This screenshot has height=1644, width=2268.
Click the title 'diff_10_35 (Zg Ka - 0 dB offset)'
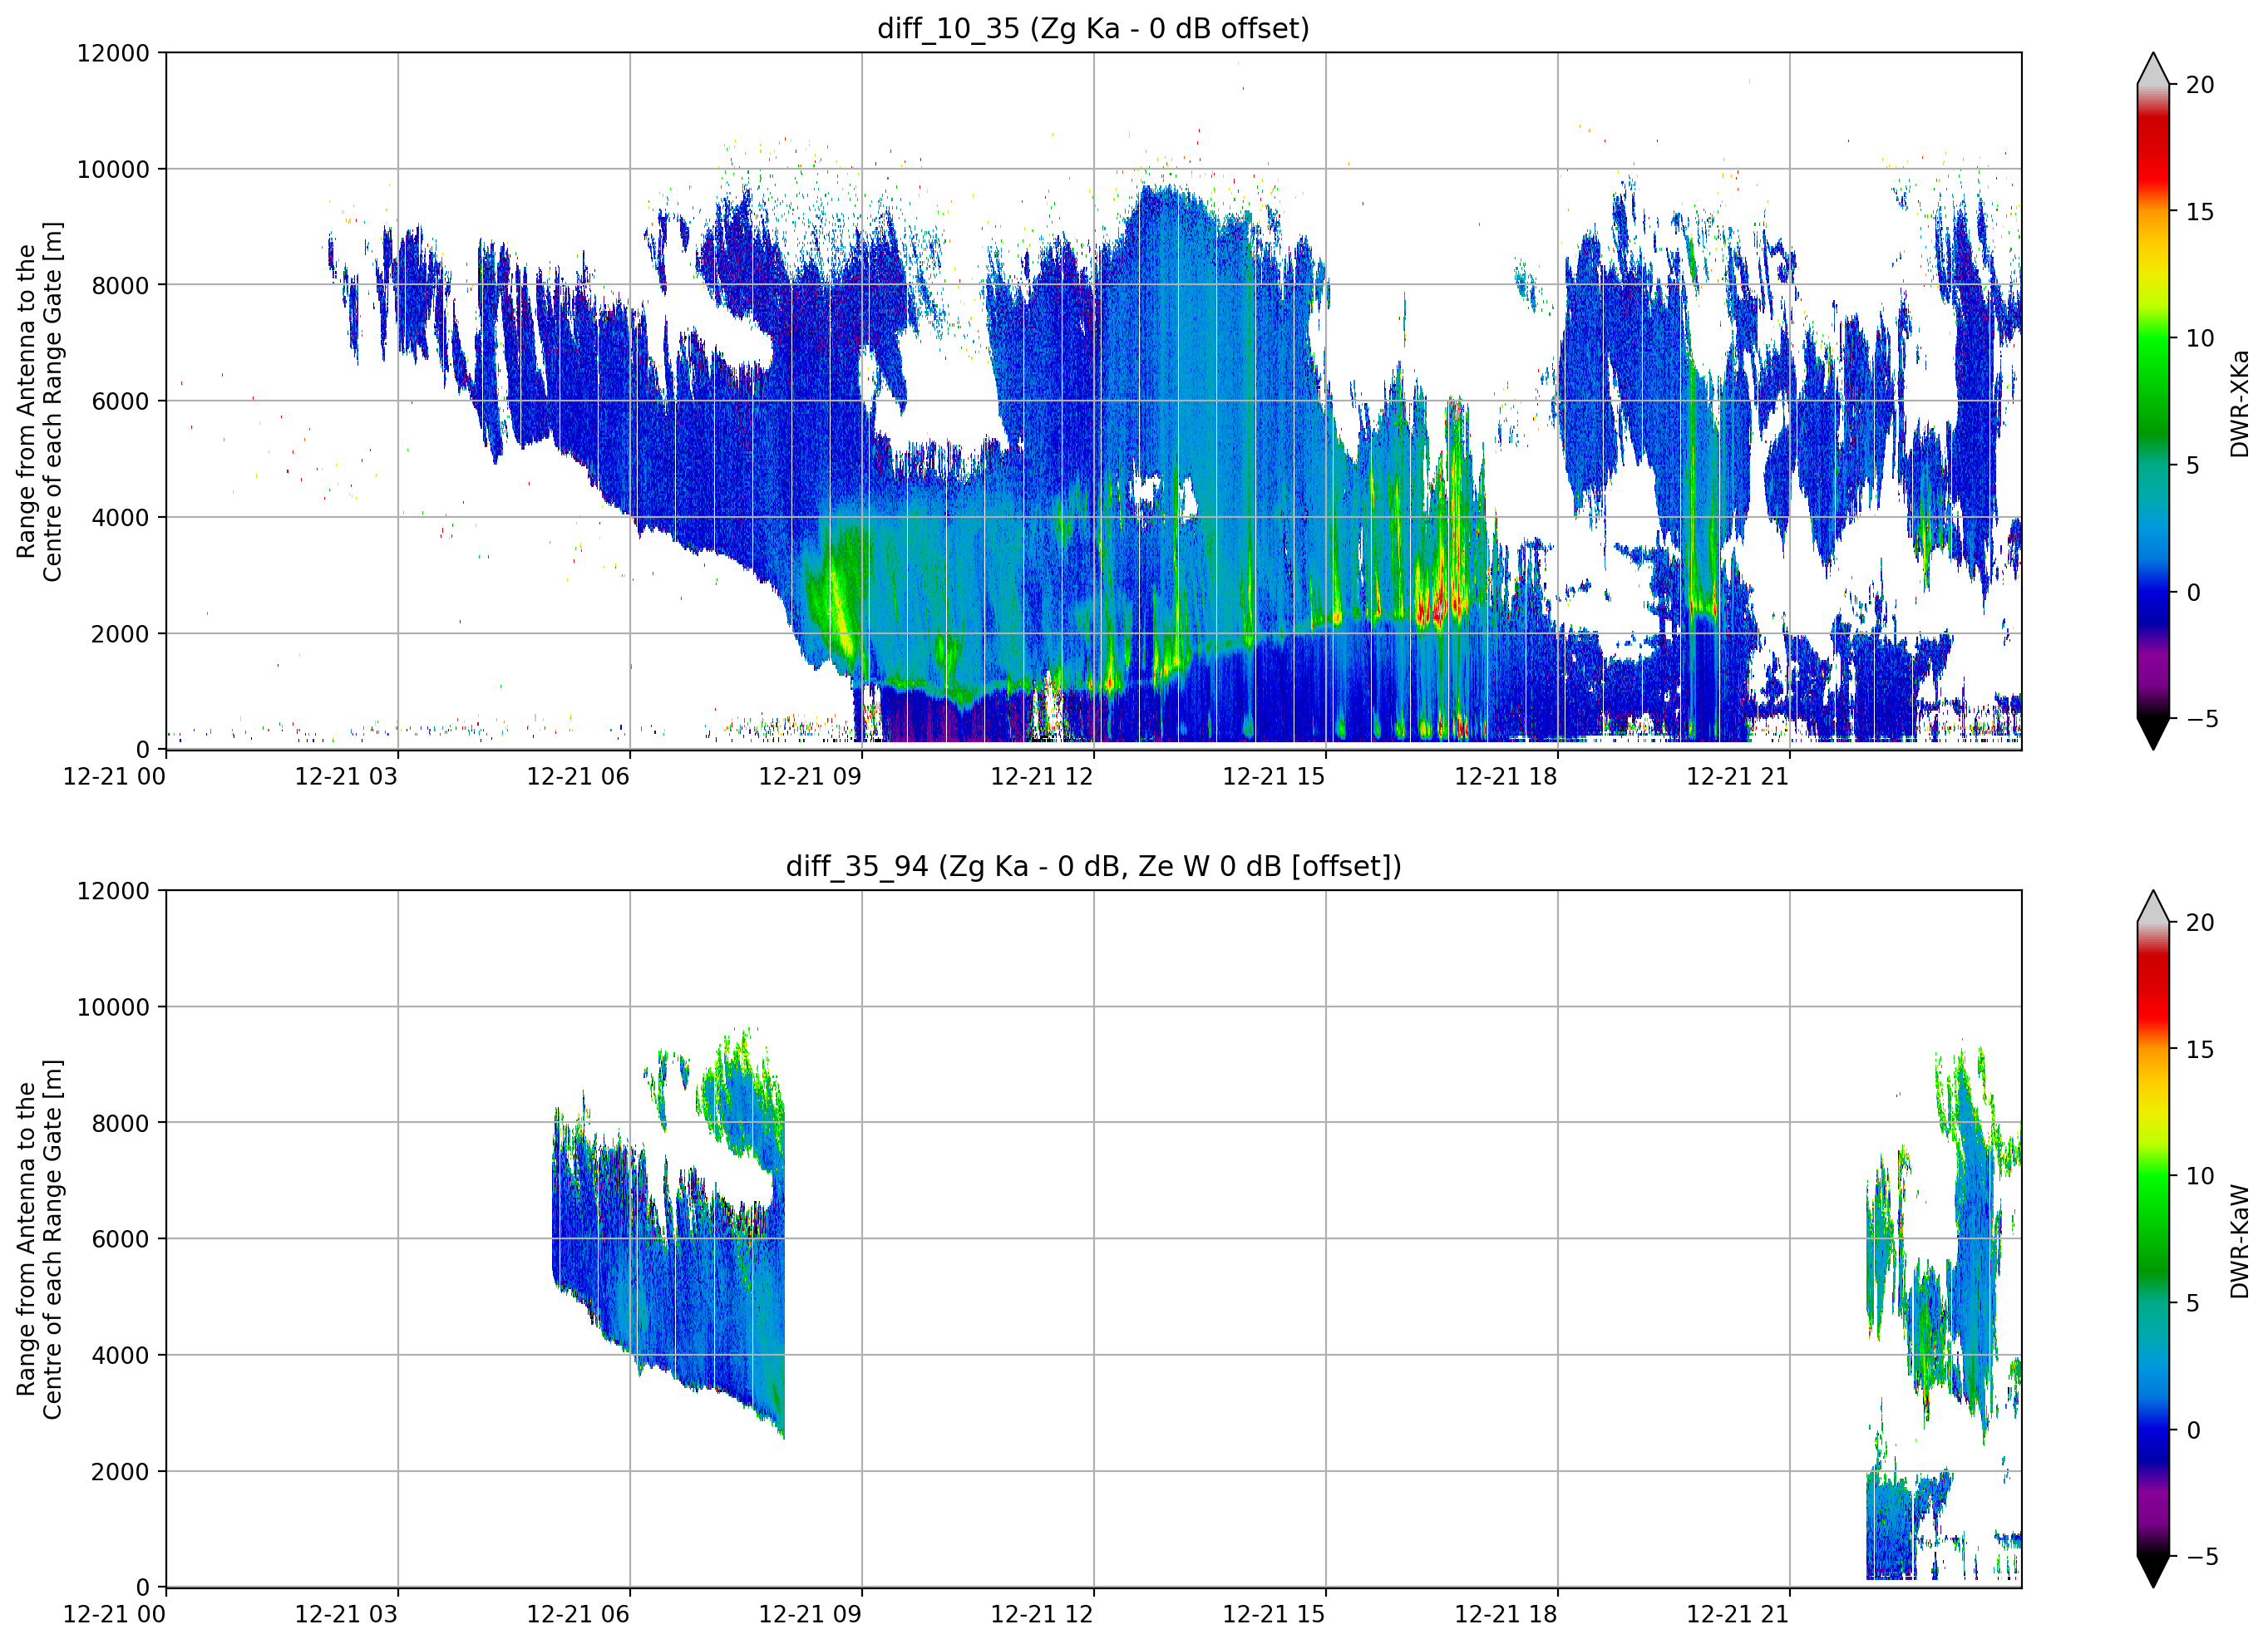coord(1093,28)
